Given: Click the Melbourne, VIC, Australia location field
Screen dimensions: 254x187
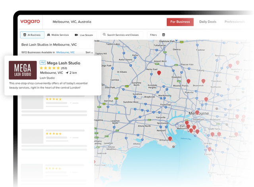Looking at the screenshot, I should click(x=72, y=22).
